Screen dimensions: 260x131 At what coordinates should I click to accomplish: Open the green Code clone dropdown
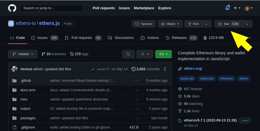coord(163,54)
